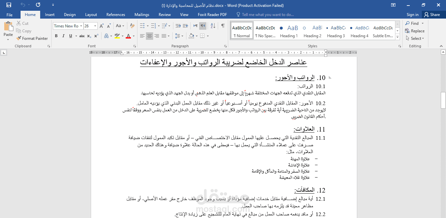This screenshot has width=446, height=218.
Task: Open the Customize Quick Access Toolbar dropdown
Action: coord(53,5)
